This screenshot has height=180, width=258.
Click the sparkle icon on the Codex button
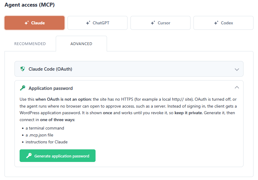(x=216, y=23)
